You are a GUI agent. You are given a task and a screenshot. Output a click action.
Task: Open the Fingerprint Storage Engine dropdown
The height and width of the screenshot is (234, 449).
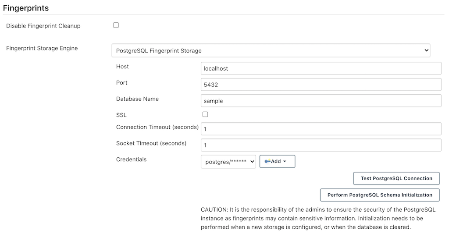[x=271, y=50]
